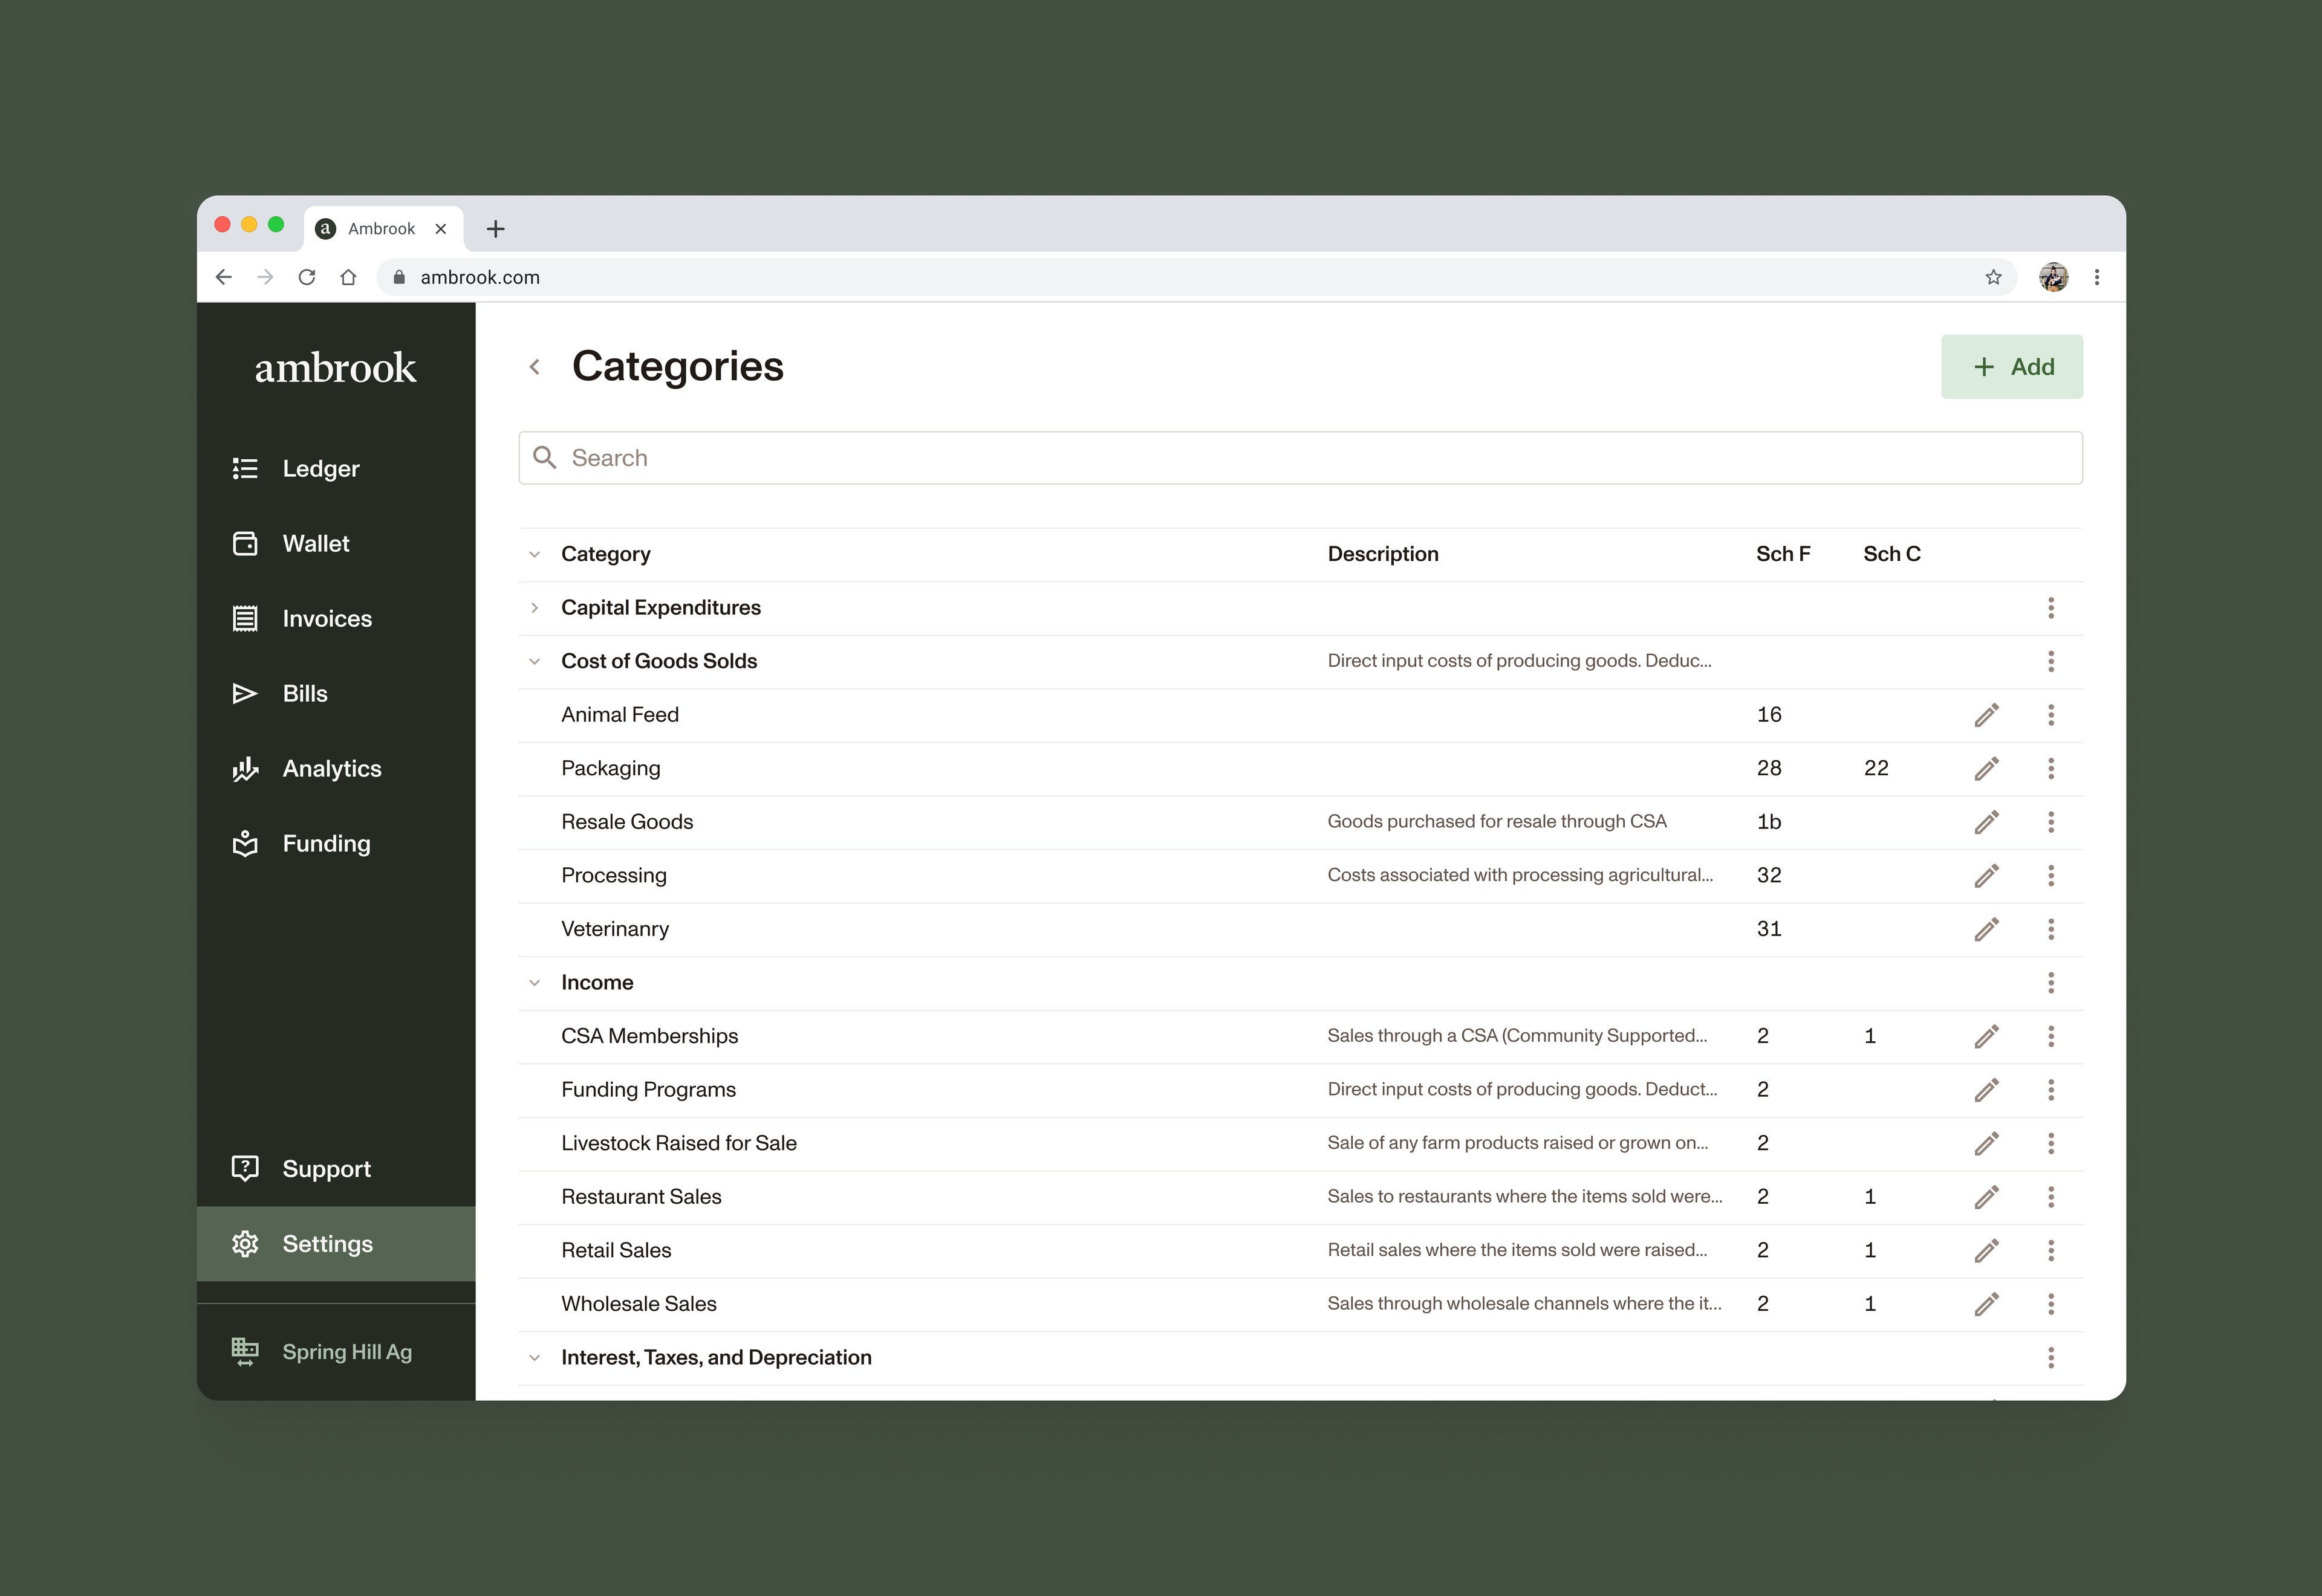Image resolution: width=2322 pixels, height=1596 pixels.
Task: Navigate to Funding in the sidebar
Action: (326, 844)
